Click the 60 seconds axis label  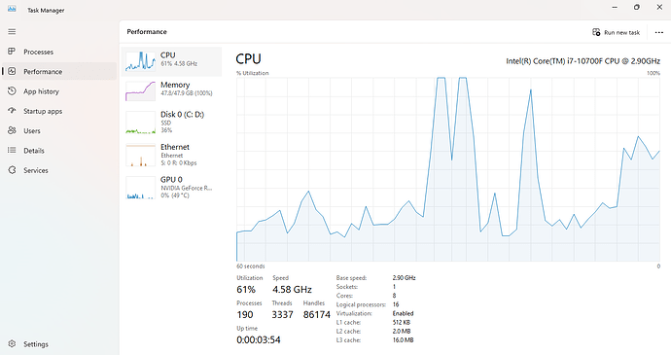pos(251,266)
